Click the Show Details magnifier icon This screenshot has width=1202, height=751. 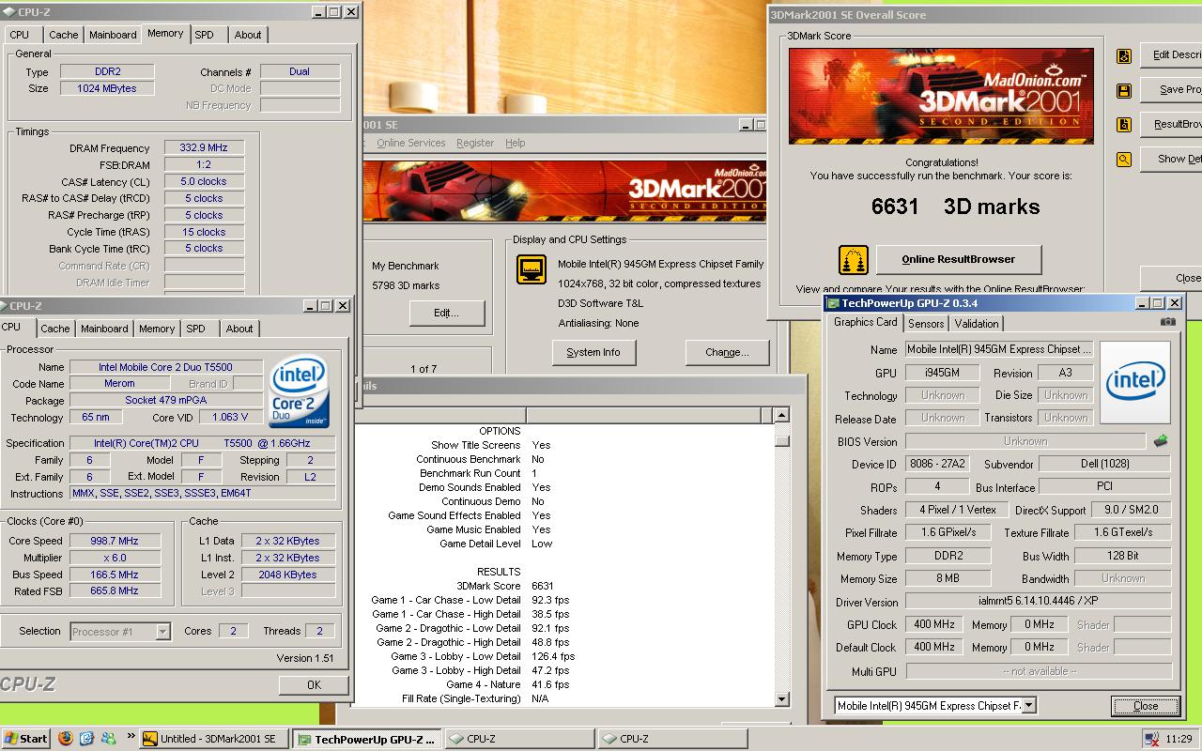[1124, 160]
